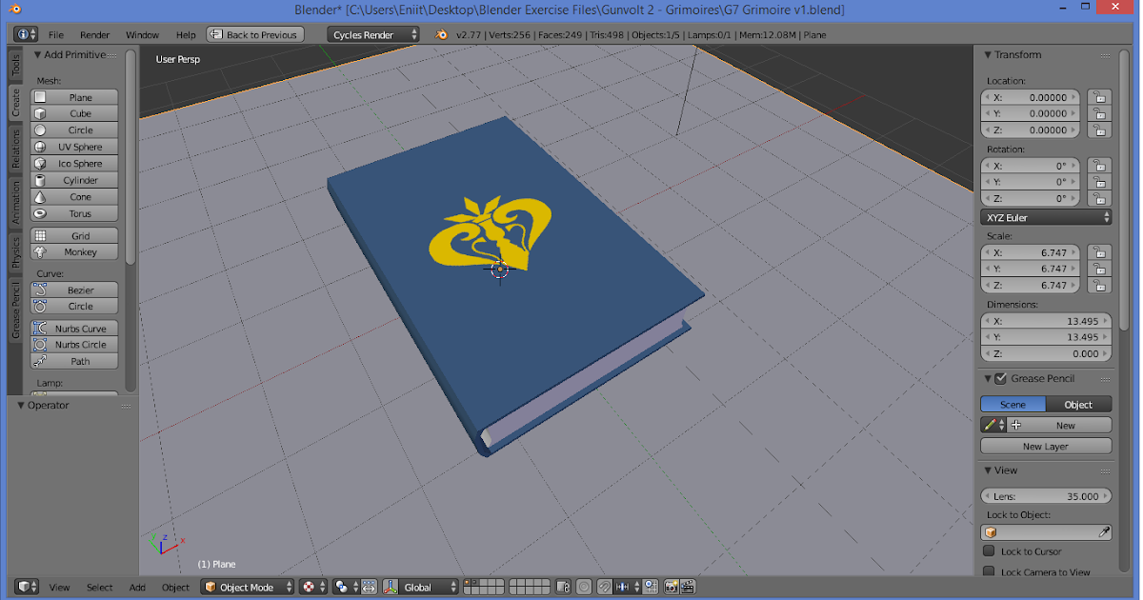Add a Cylinder primitive
This screenshot has height=600, width=1143.
coord(73,180)
